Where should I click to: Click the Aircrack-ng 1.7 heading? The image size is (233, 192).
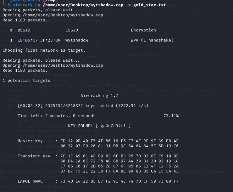tap(99, 96)
